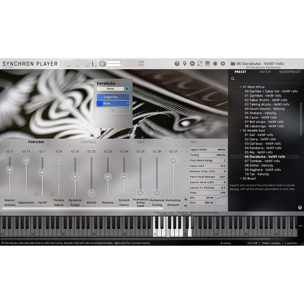Click help icon at bottom of browser panel

[300, 207]
